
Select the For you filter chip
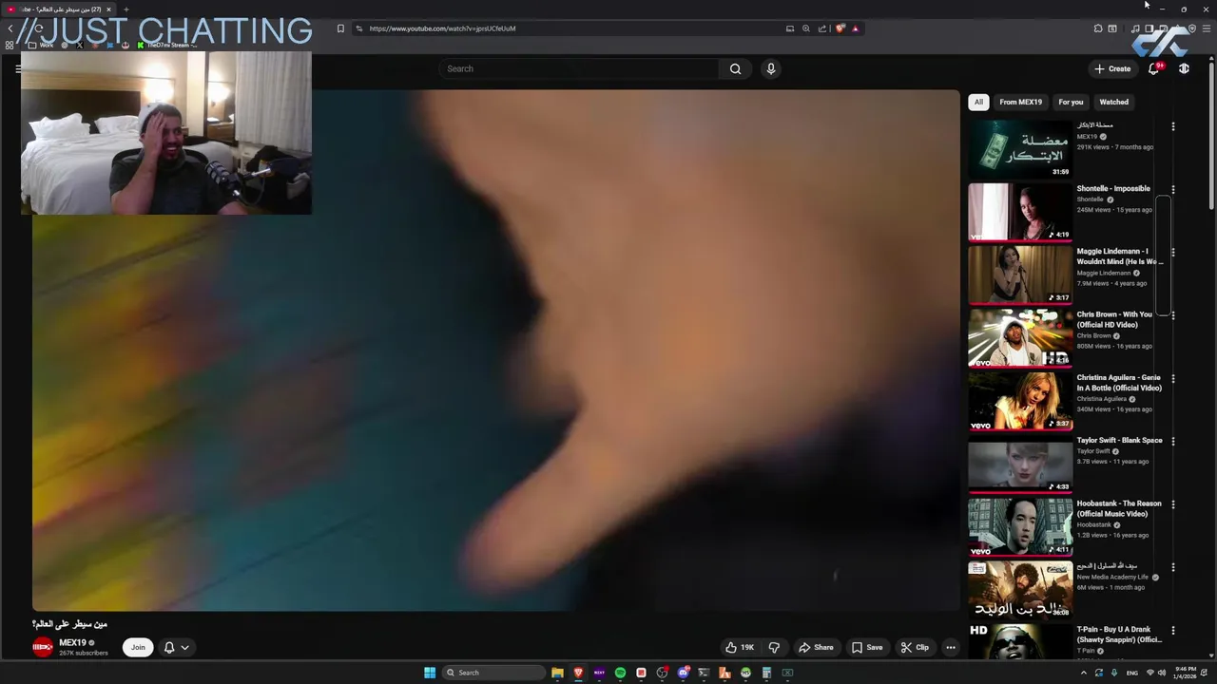(1071, 102)
